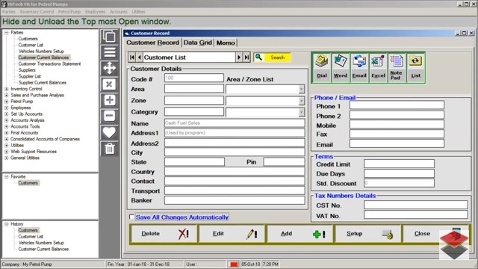Click the Banker input field
The height and width of the screenshot is (269, 478).
click(235, 200)
